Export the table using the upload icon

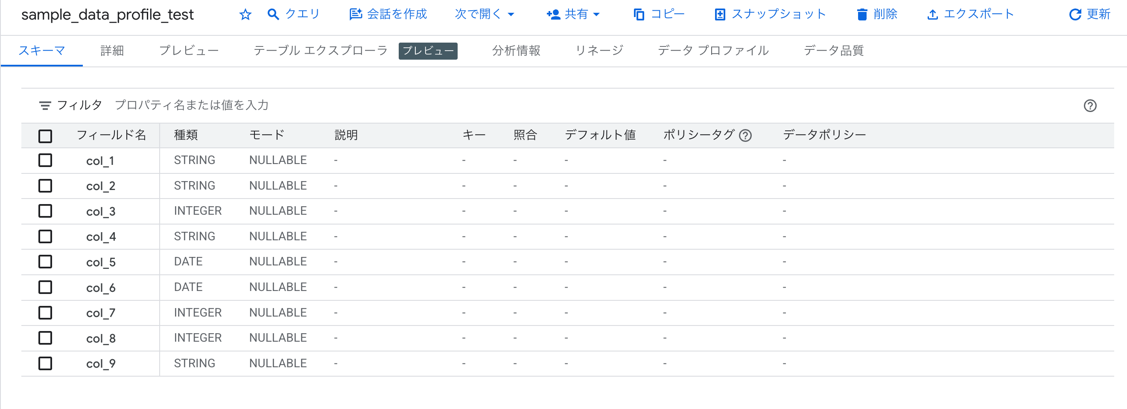932,14
